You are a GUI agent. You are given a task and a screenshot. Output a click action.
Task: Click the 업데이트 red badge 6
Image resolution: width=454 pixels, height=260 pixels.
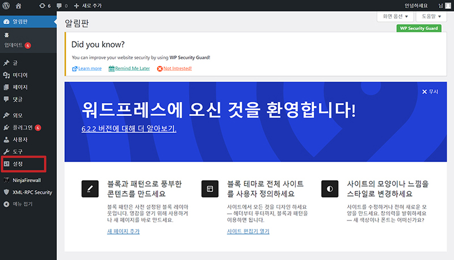point(28,45)
